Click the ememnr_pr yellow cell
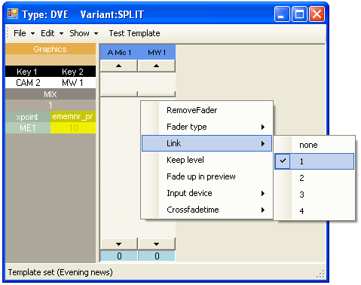 (x=73, y=117)
